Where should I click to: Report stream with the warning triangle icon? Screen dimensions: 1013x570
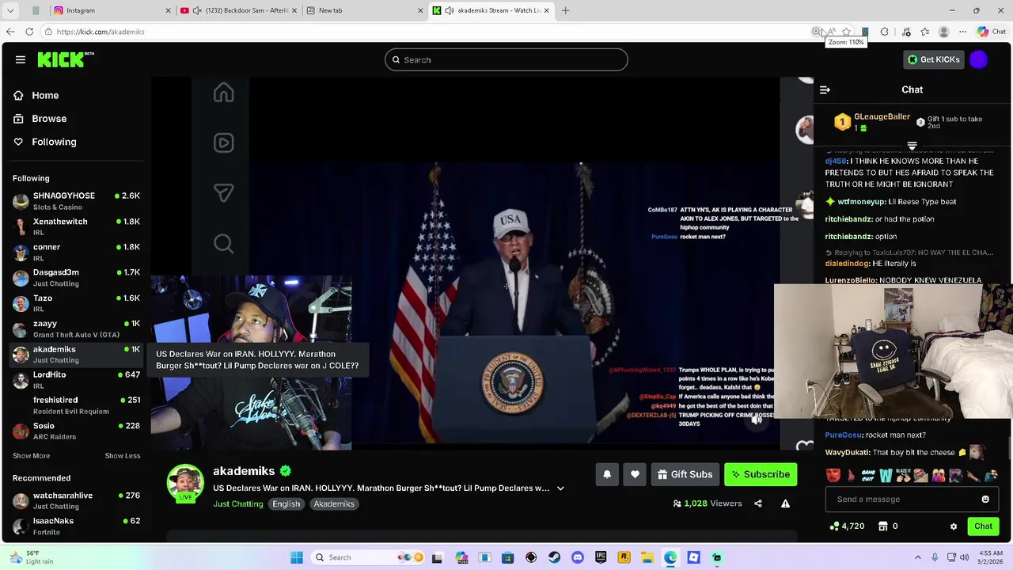pos(785,503)
